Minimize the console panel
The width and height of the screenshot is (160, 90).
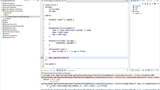point(155,70)
